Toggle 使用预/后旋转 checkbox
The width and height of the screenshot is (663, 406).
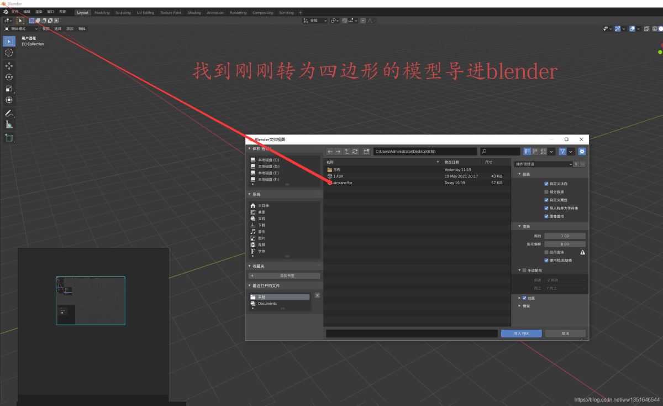click(x=546, y=261)
